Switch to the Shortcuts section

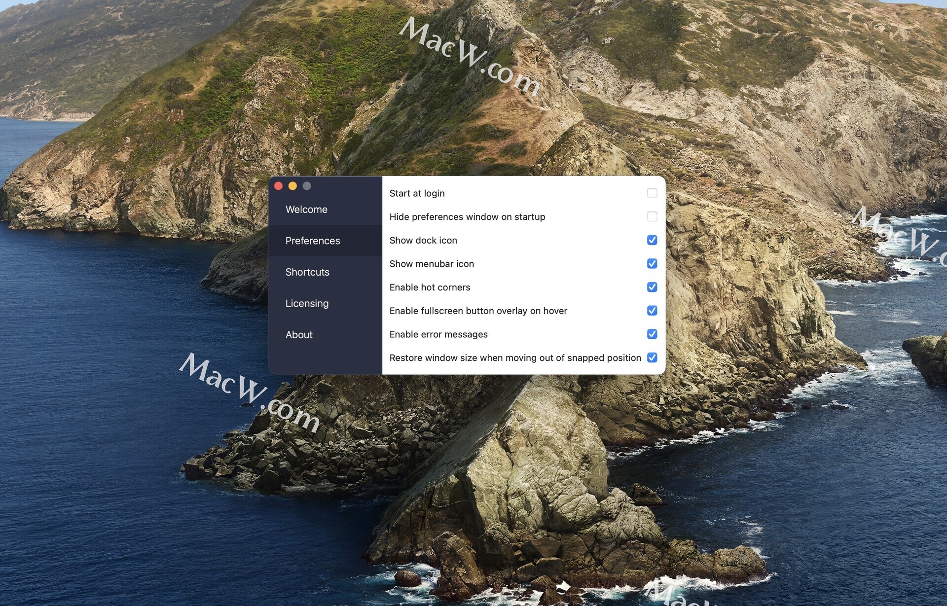point(307,272)
